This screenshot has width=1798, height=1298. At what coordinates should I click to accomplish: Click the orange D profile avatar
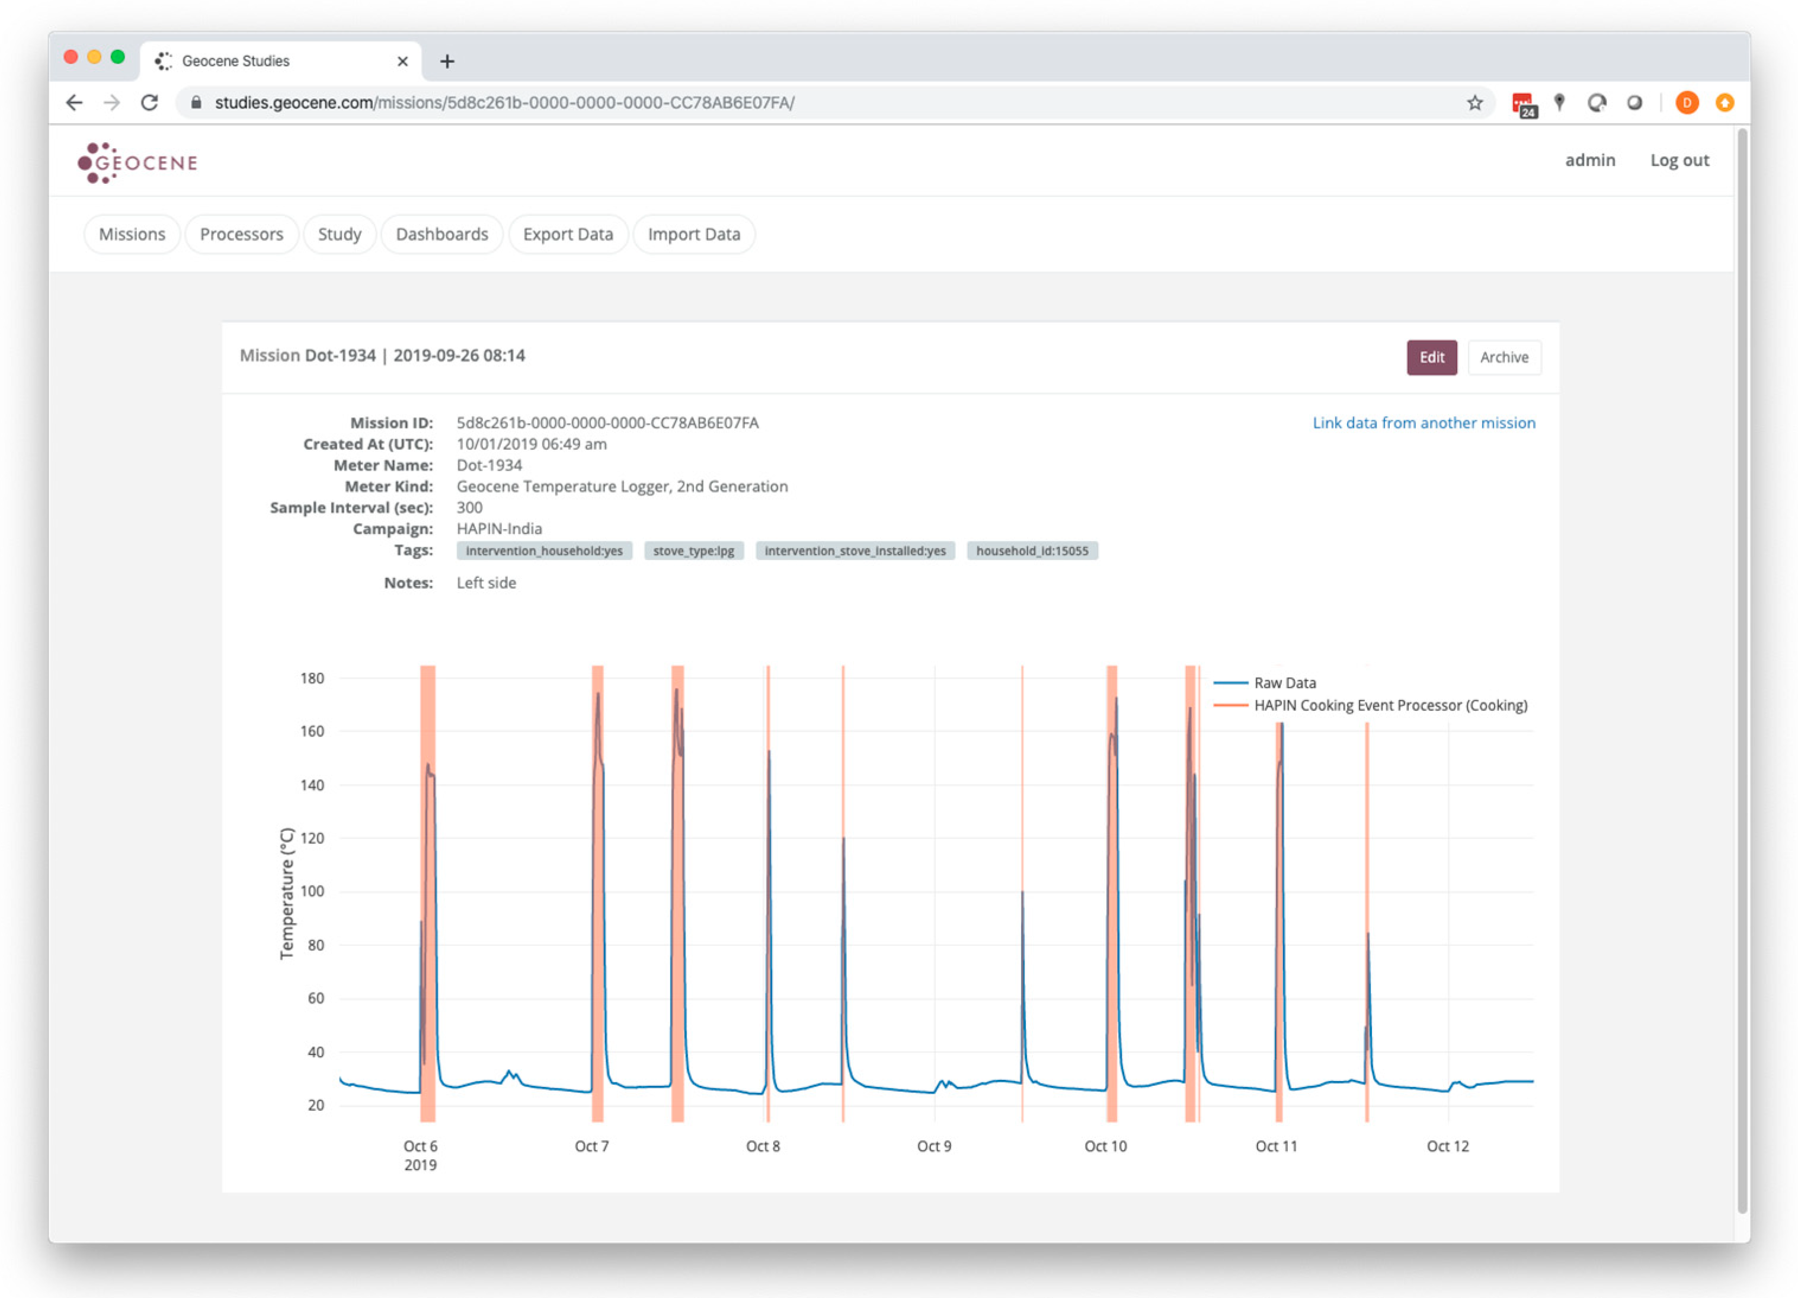click(x=1686, y=103)
